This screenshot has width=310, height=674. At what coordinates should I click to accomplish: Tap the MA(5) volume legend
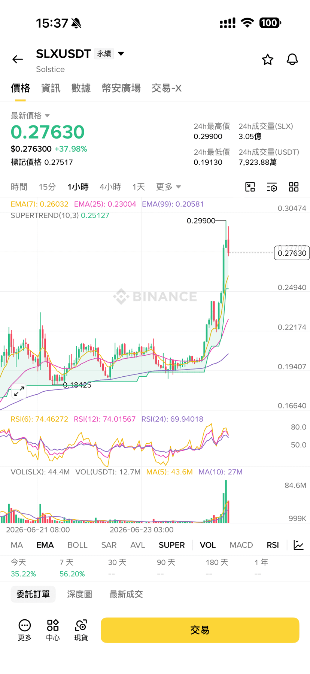tap(170, 472)
